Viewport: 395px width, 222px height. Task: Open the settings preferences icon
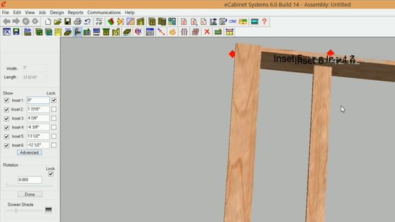99,22
